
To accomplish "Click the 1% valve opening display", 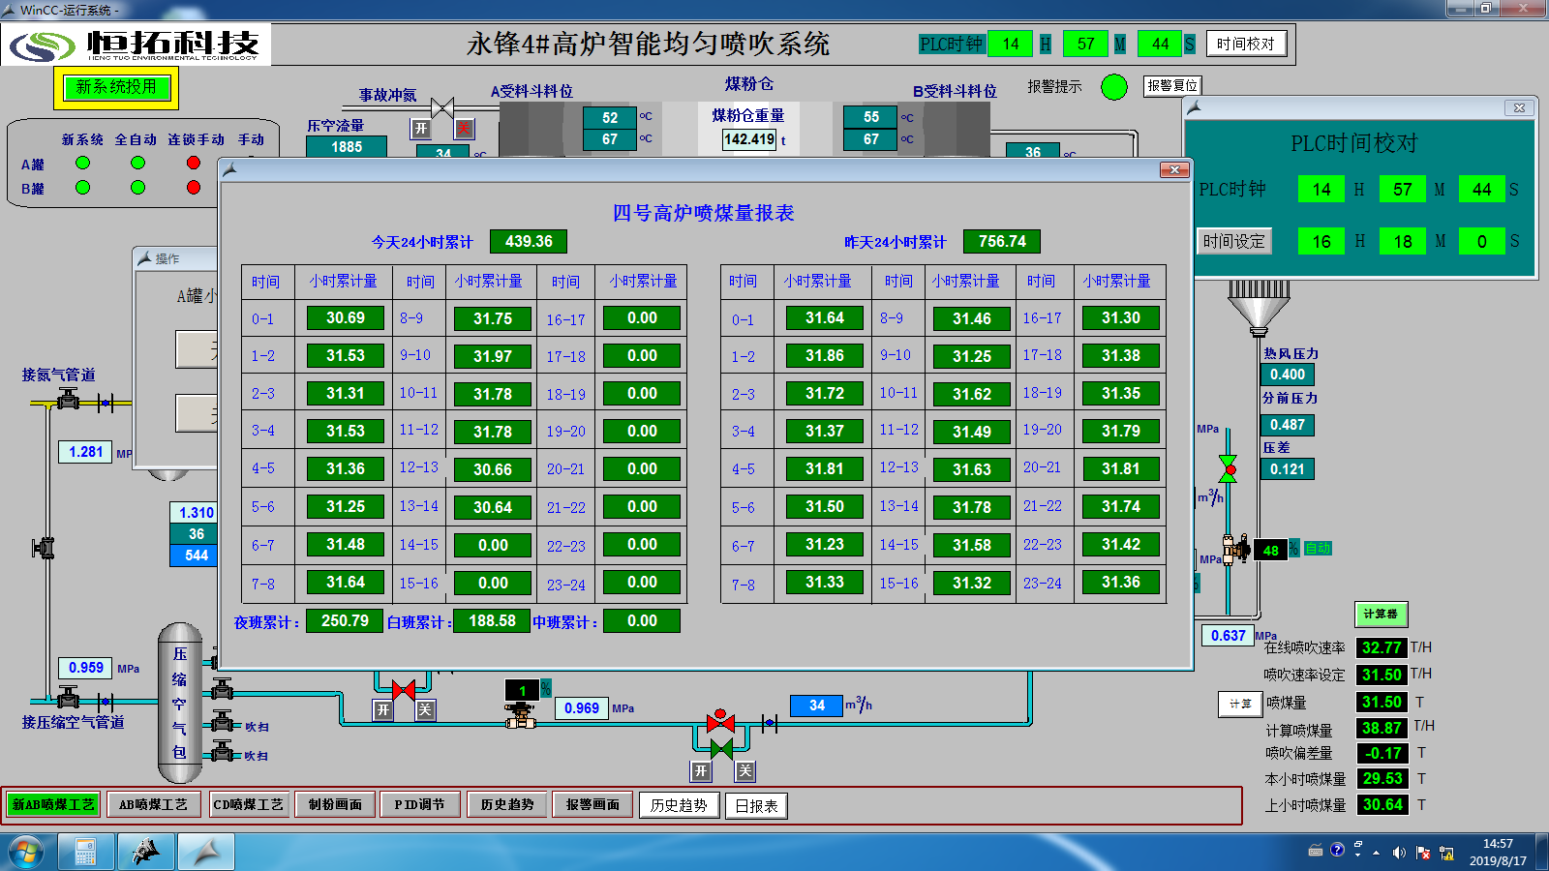I will (x=522, y=690).
